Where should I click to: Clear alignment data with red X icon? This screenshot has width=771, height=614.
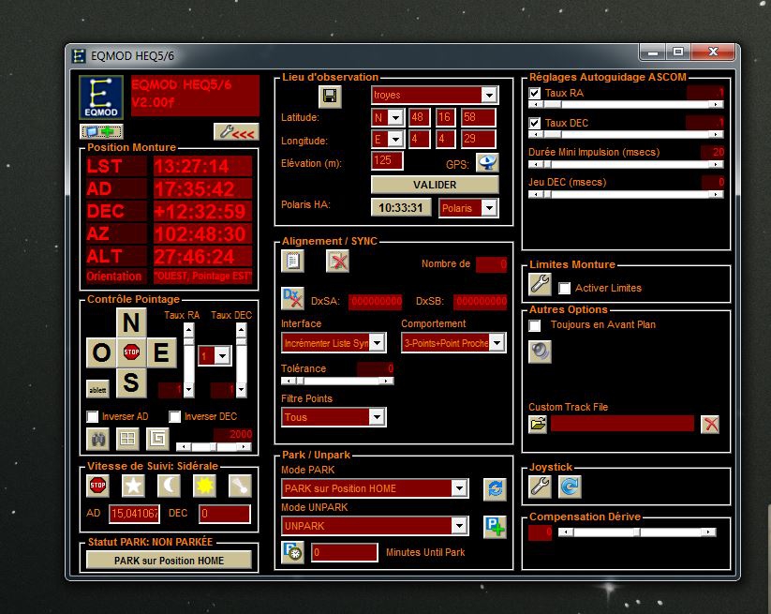tap(337, 261)
